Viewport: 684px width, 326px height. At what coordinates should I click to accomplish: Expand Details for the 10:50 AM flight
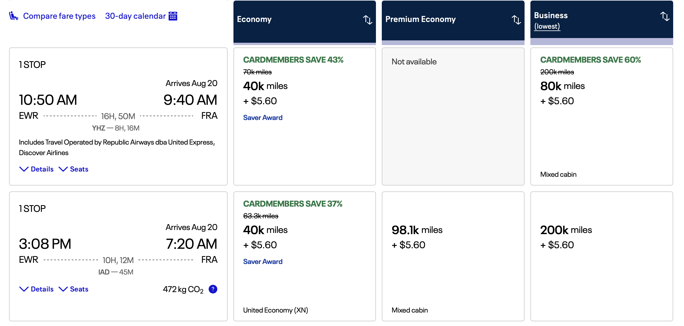click(37, 169)
